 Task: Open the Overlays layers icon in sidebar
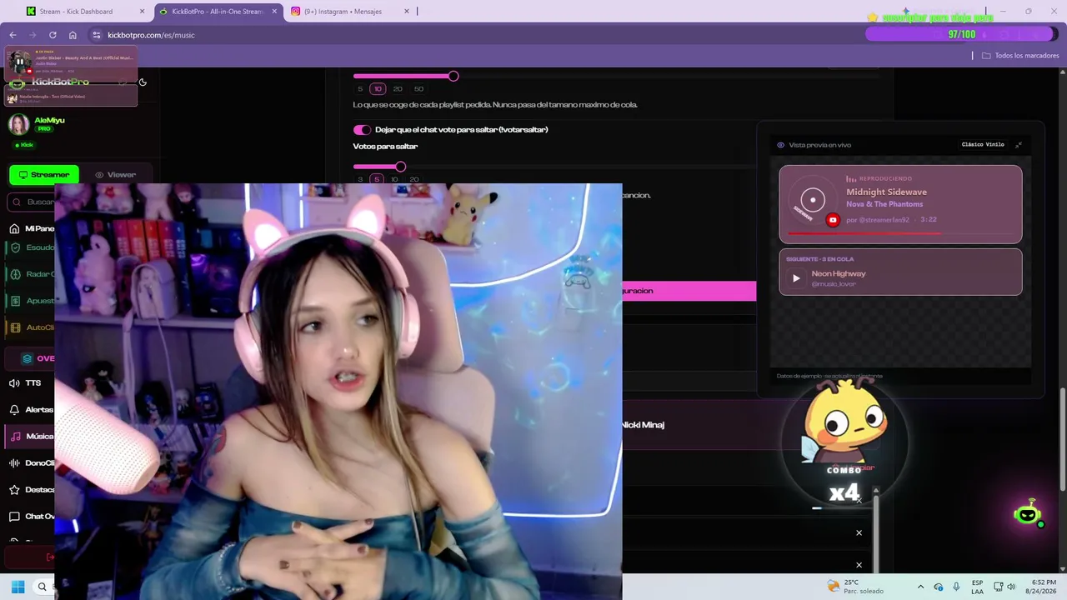[27, 358]
